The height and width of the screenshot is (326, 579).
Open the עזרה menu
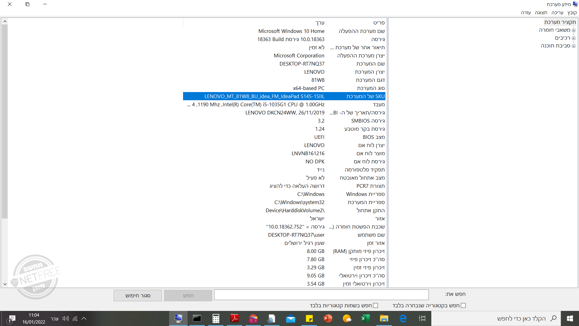(526, 13)
